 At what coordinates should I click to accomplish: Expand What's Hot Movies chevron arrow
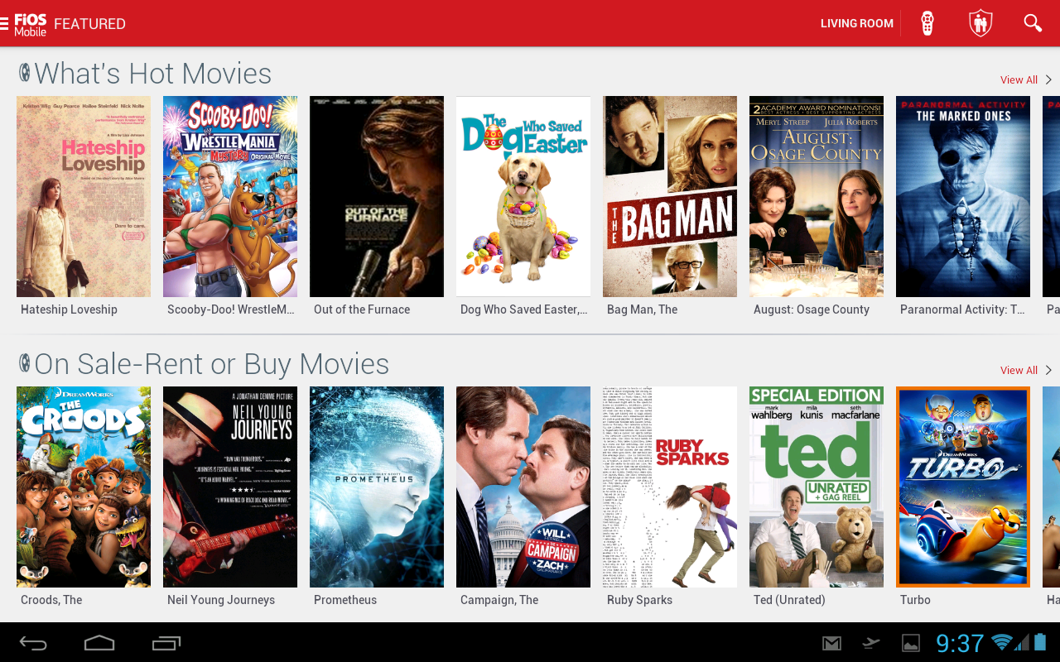coord(1048,80)
